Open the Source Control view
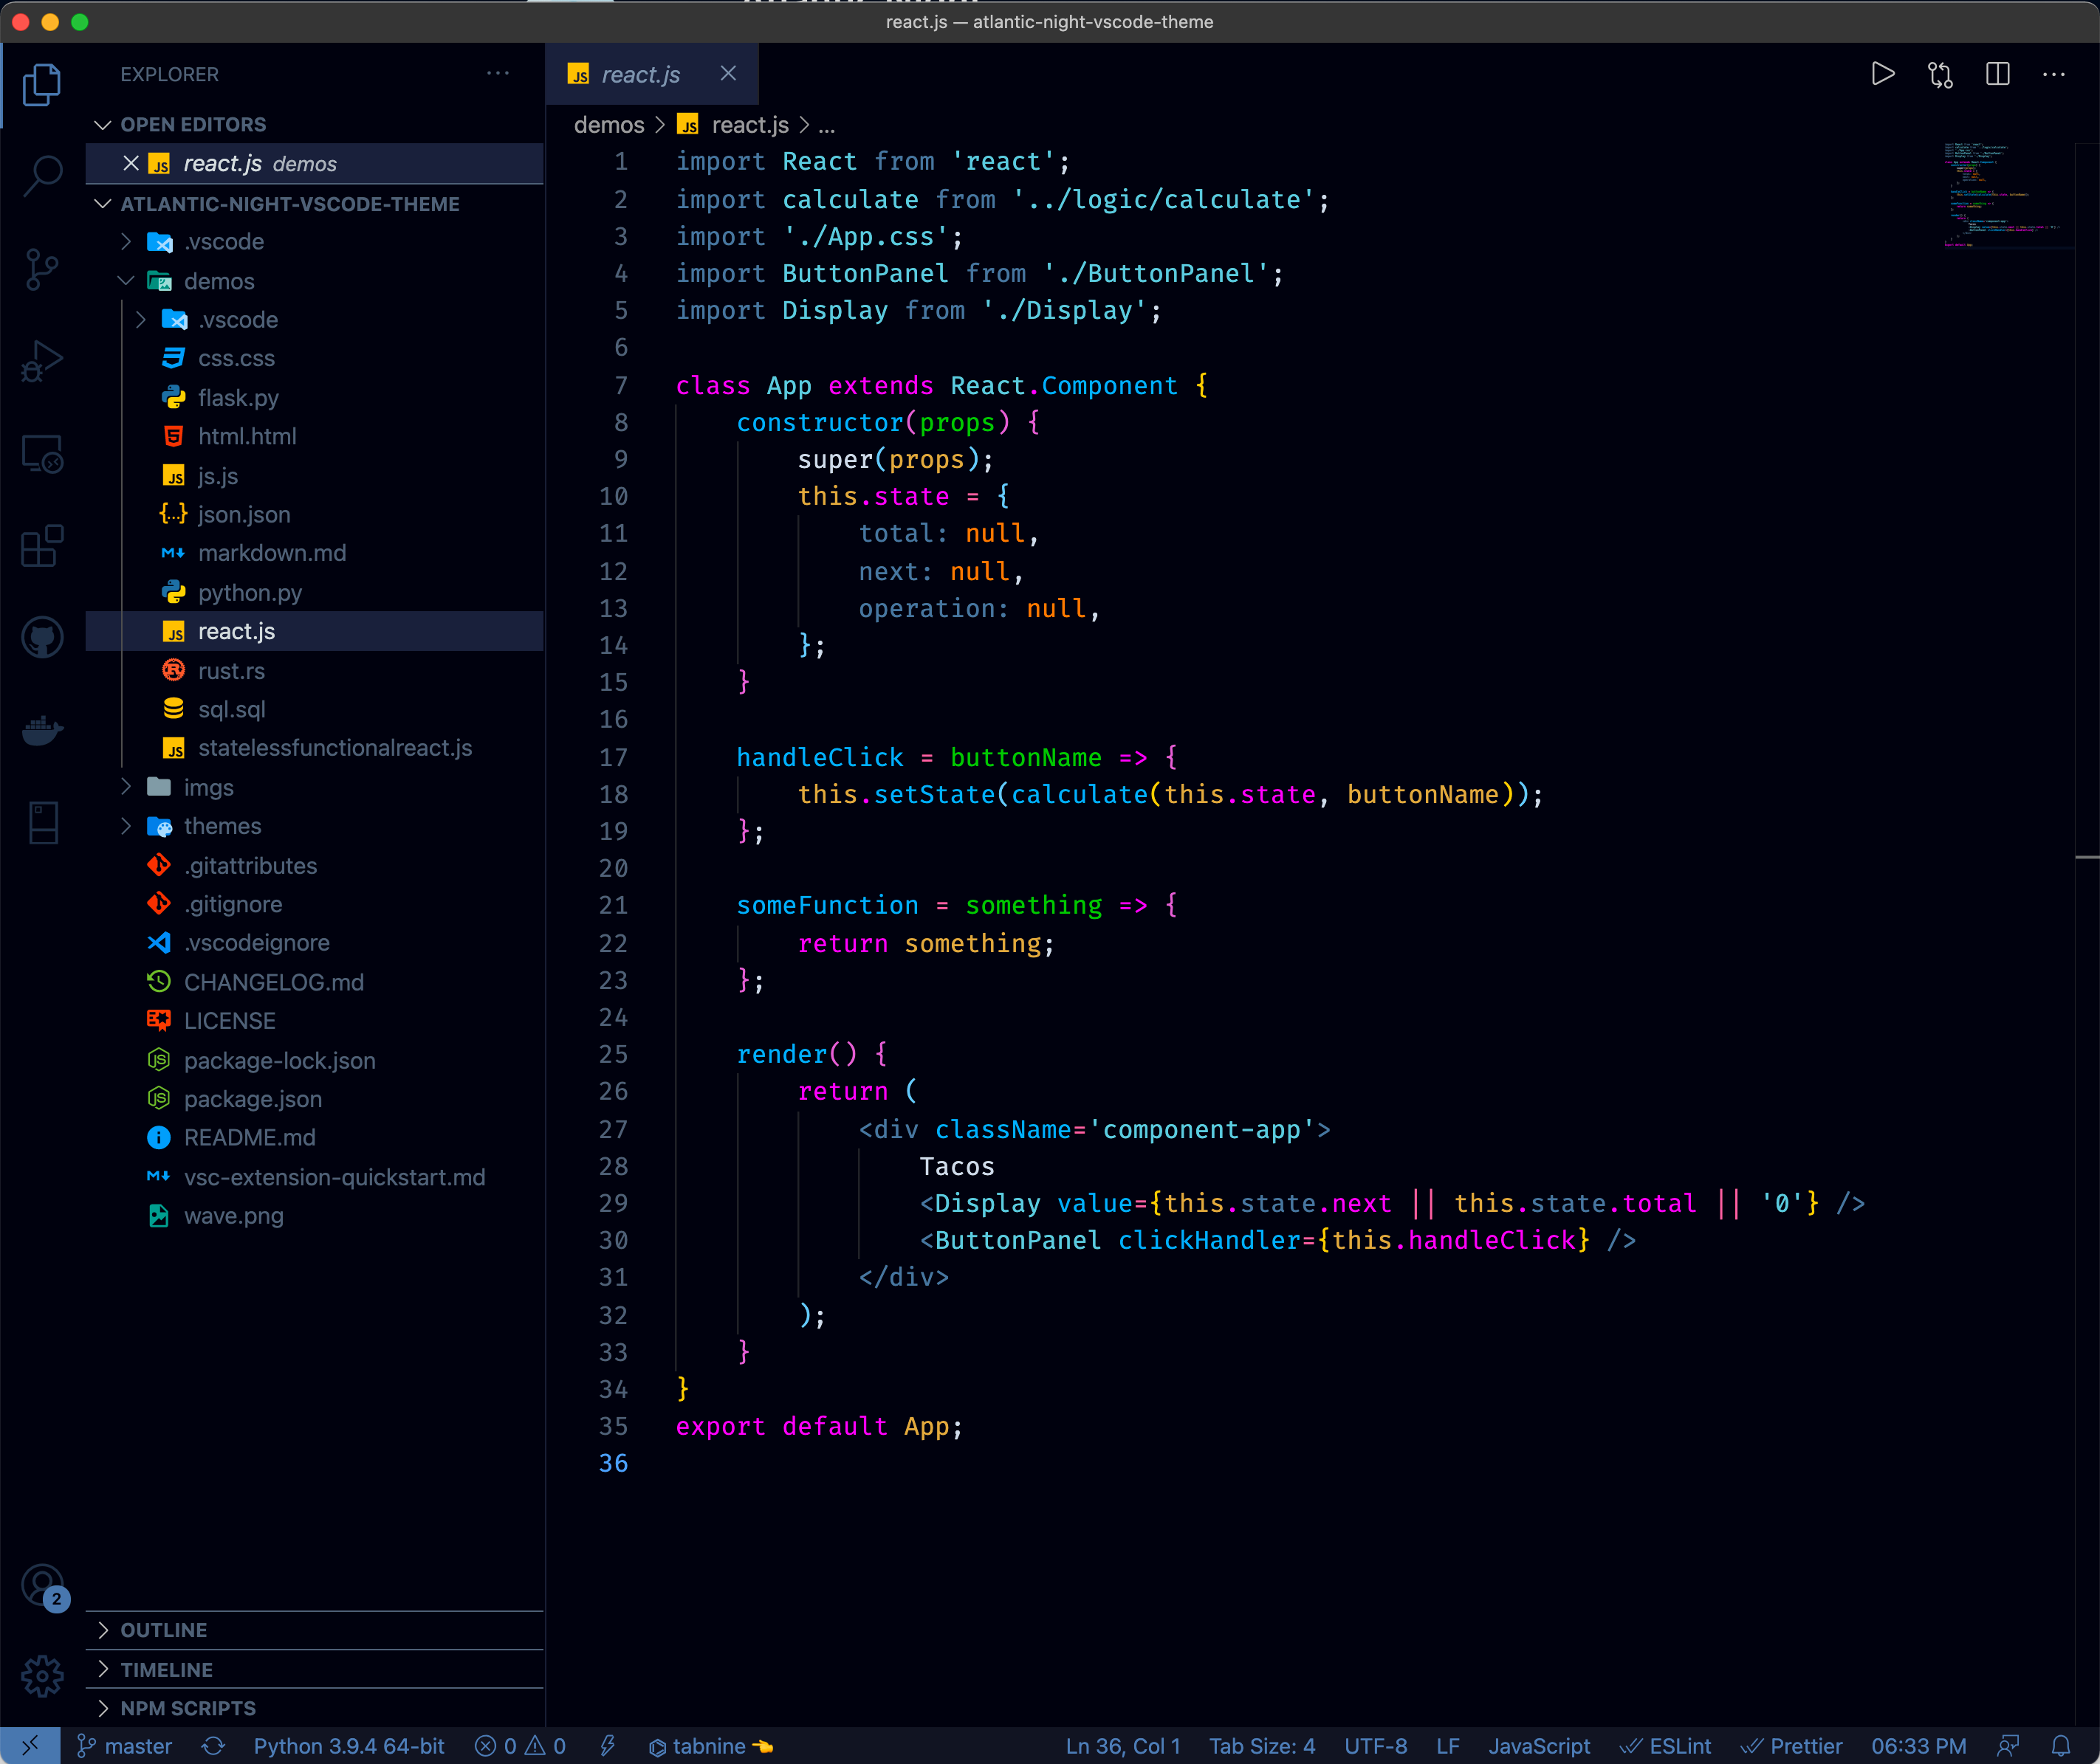 (42, 269)
